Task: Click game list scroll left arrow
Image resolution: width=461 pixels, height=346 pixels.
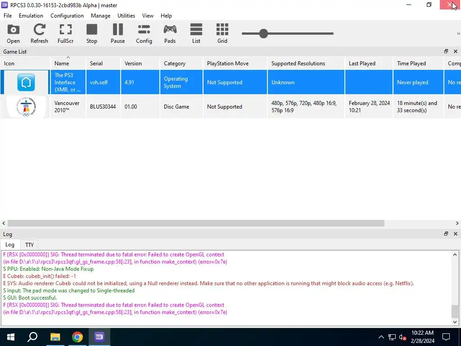Action: tap(4, 223)
